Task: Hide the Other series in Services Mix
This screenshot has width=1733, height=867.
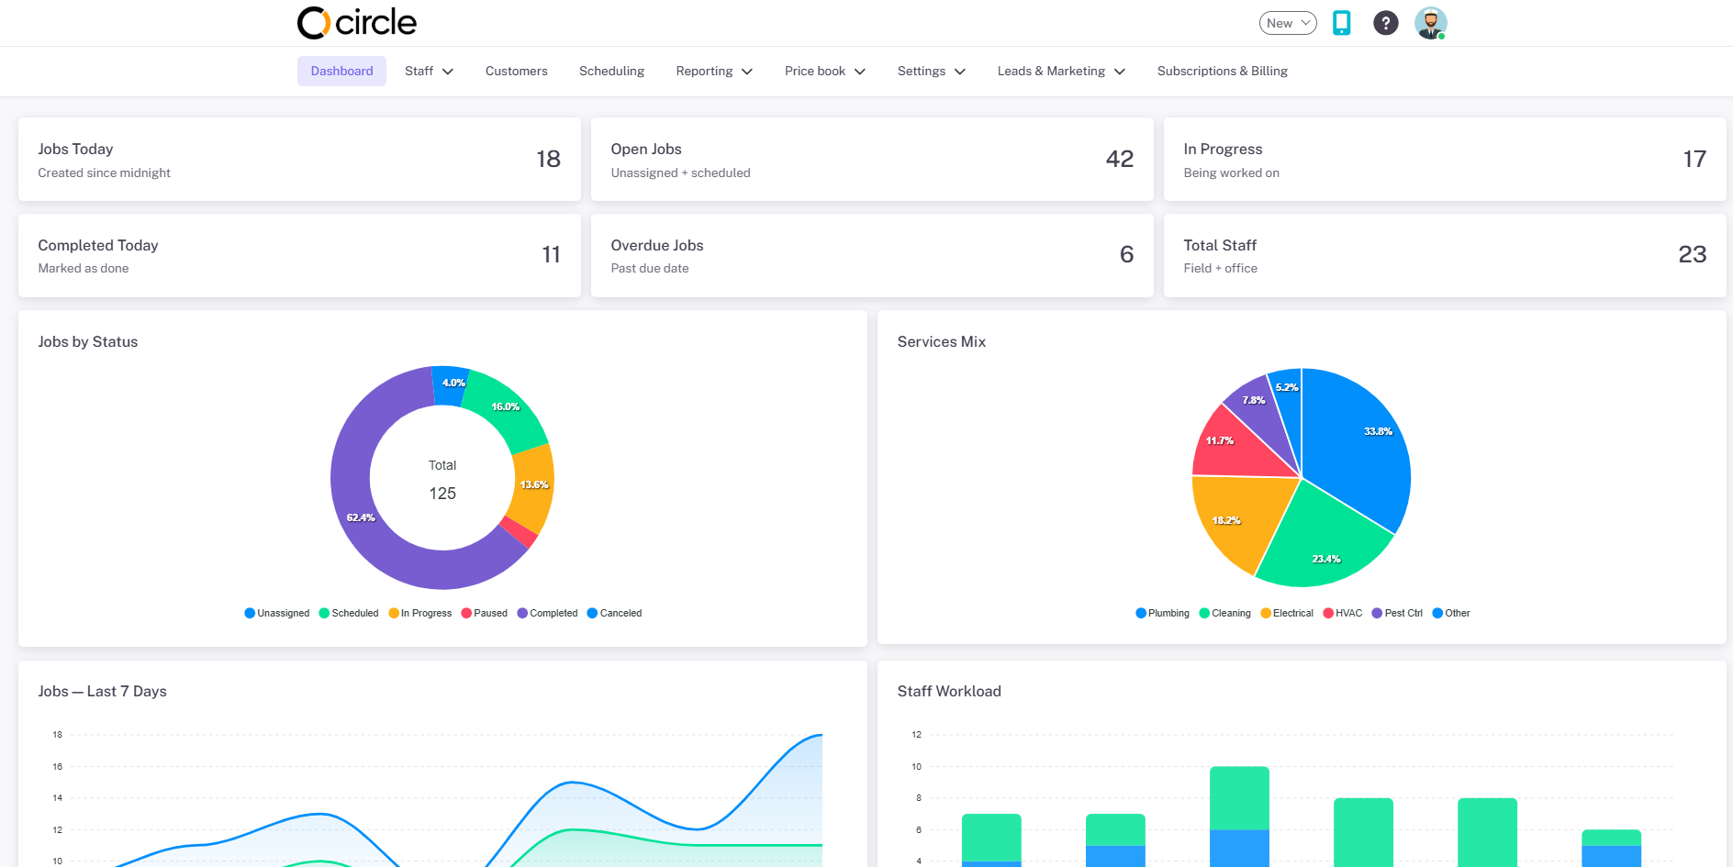Action: [x=1451, y=613]
